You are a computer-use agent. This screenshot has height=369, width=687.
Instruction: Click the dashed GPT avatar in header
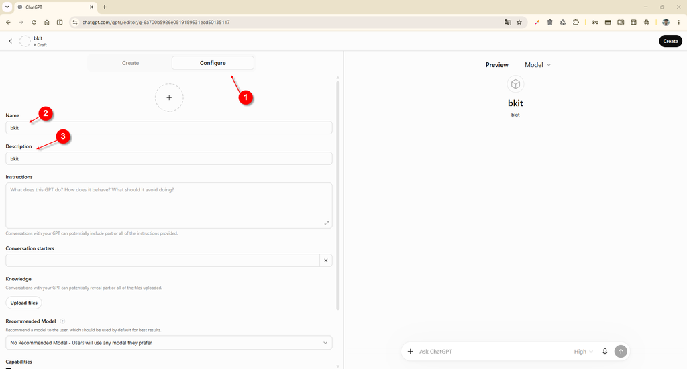pyautogui.click(x=25, y=41)
